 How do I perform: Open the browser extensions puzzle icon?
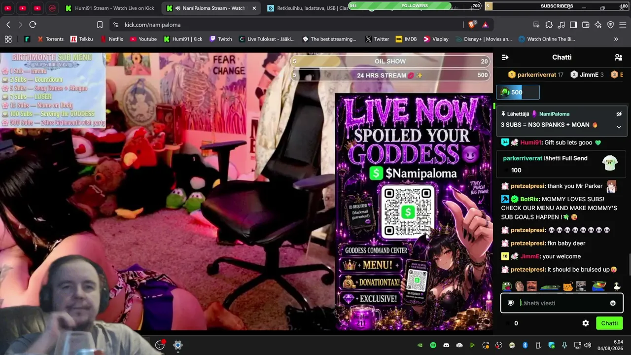(x=549, y=25)
